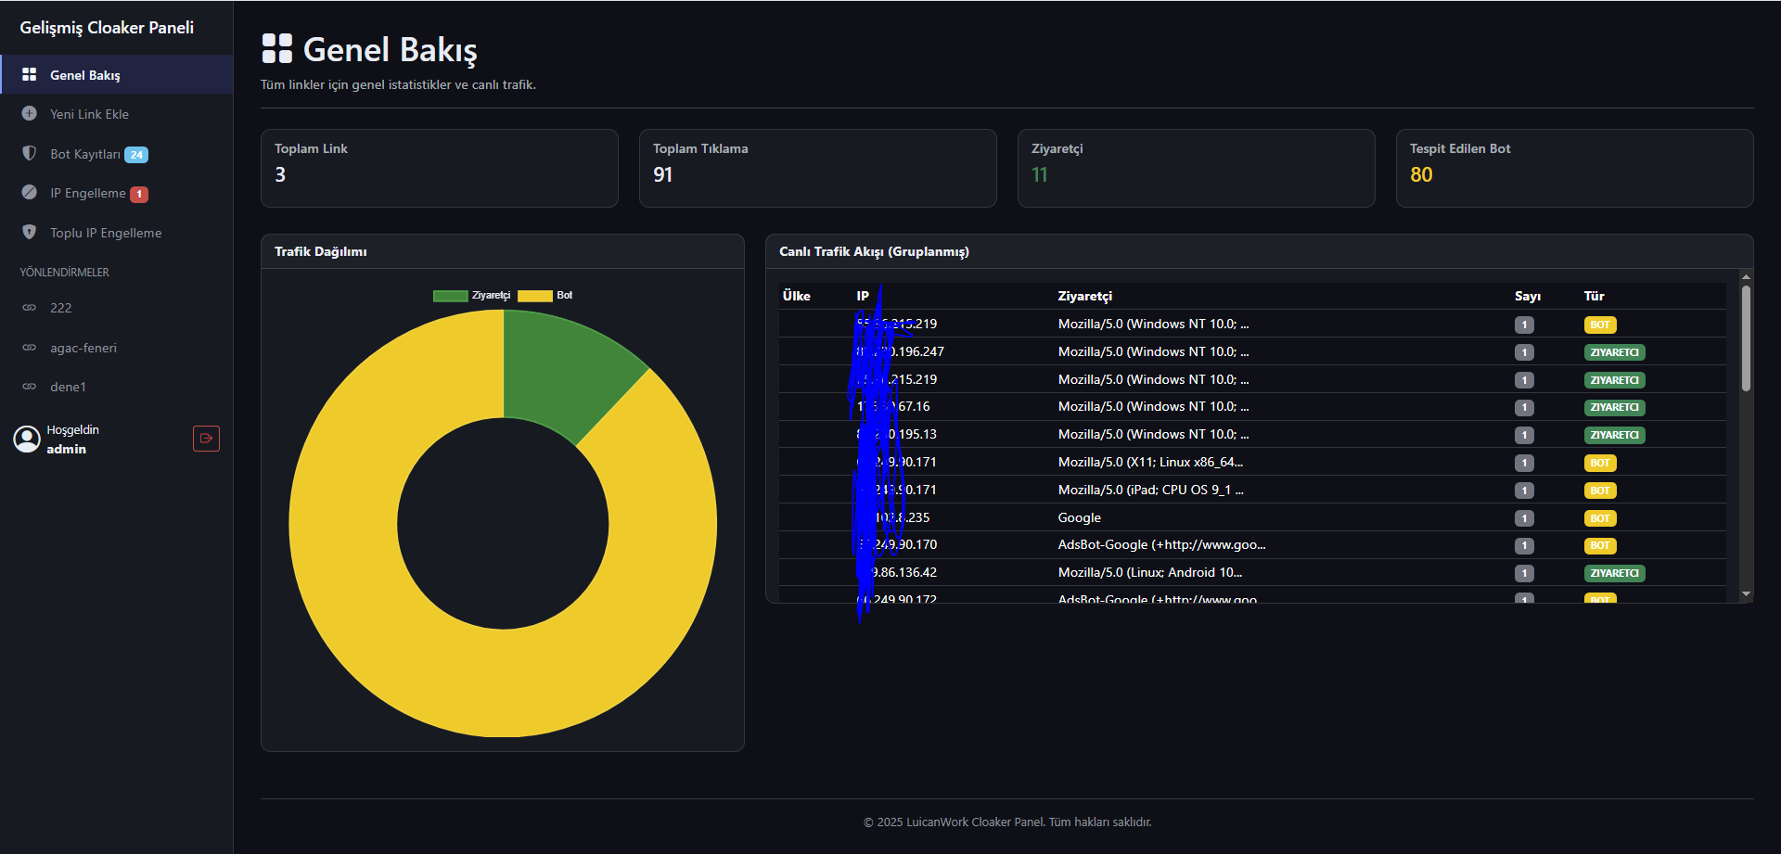Click the link icon beside agac-feneri
The height and width of the screenshot is (854, 1781).
click(30, 348)
